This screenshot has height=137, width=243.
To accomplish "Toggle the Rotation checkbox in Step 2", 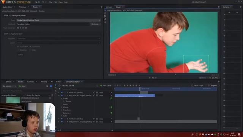I will click(x=18, y=50).
